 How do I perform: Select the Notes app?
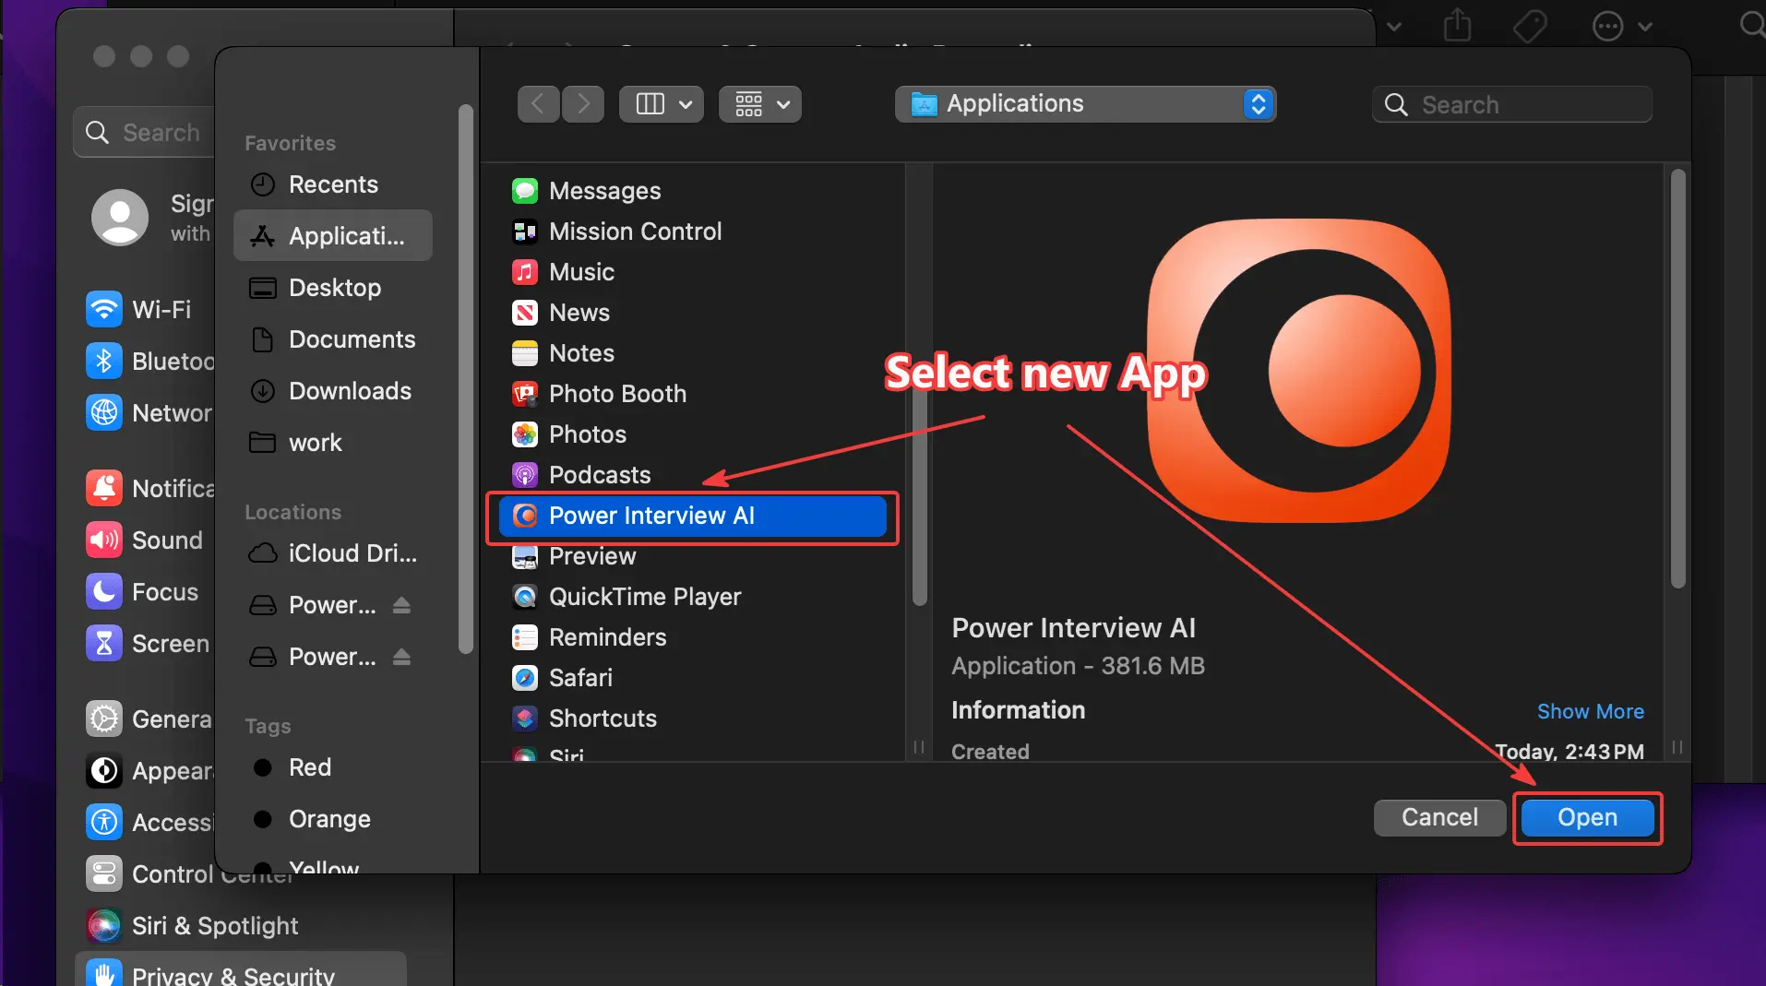[x=692, y=353]
